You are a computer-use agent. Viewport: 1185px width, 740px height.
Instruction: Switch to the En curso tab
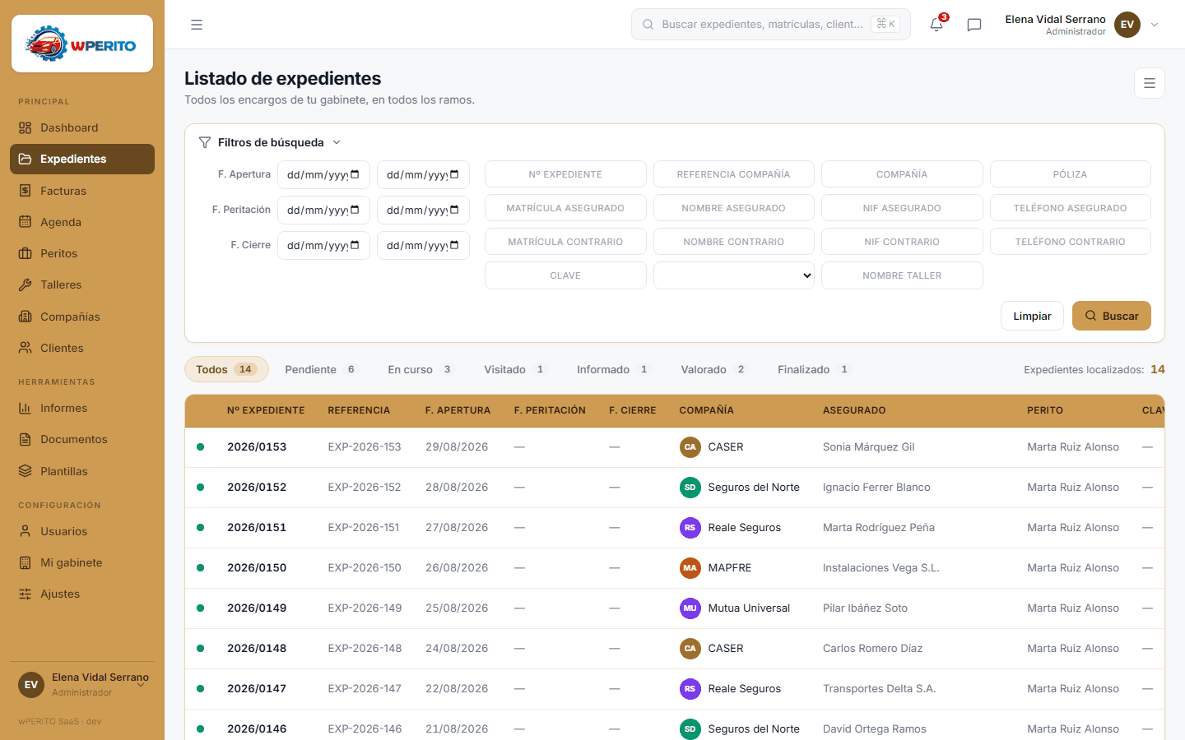pos(421,369)
